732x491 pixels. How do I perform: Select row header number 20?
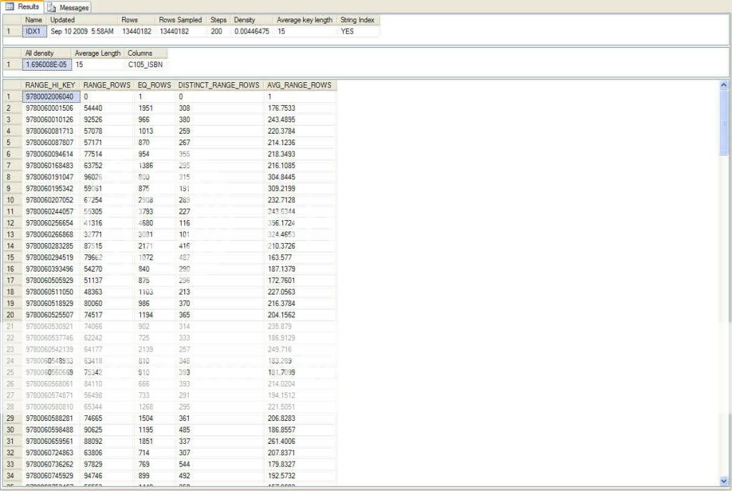pos(12,315)
